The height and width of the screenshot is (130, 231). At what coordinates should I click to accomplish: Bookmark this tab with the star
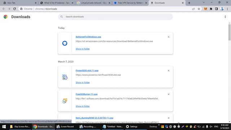(199, 9)
